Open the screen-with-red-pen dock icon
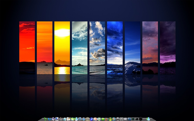This screenshot has width=194, height=121. click(x=57, y=119)
